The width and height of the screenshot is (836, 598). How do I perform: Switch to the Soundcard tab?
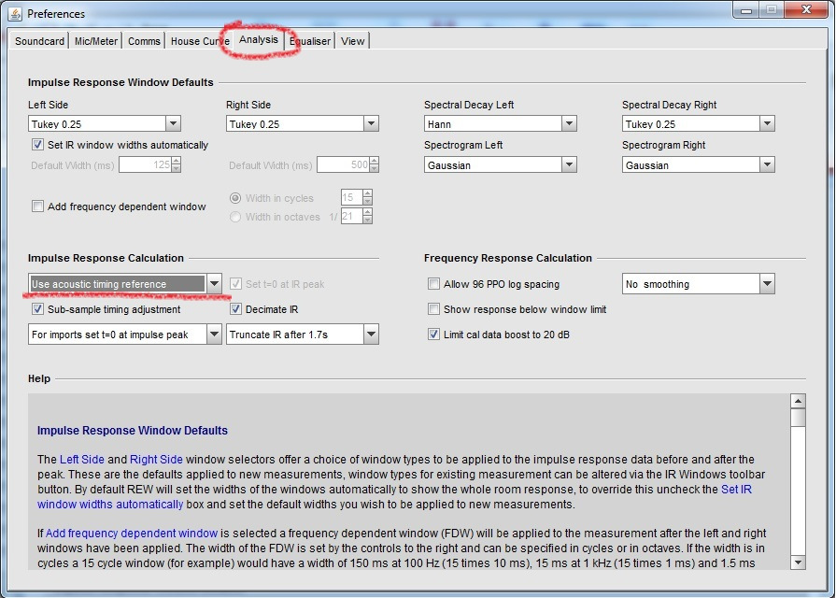click(39, 41)
